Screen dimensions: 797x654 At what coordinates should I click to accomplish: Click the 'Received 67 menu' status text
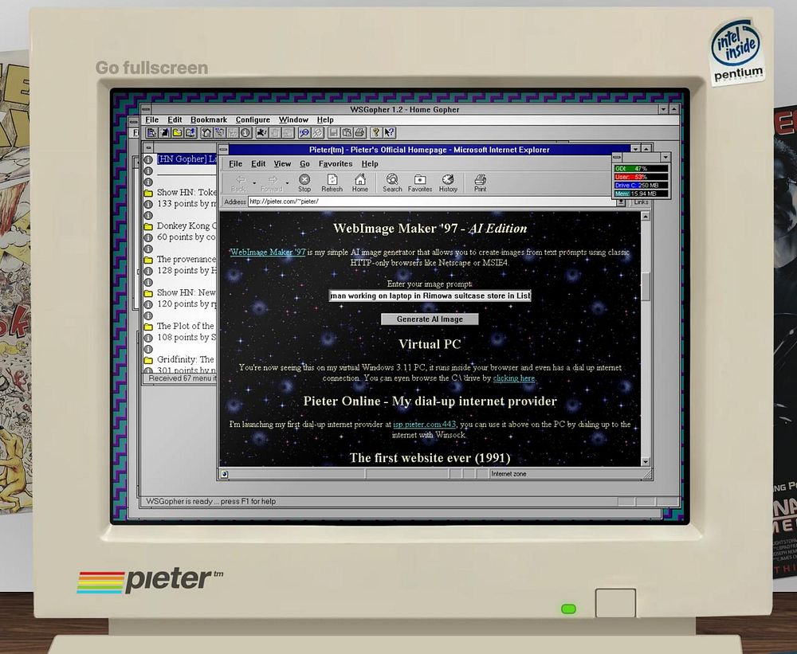pyautogui.click(x=182, y=378)
